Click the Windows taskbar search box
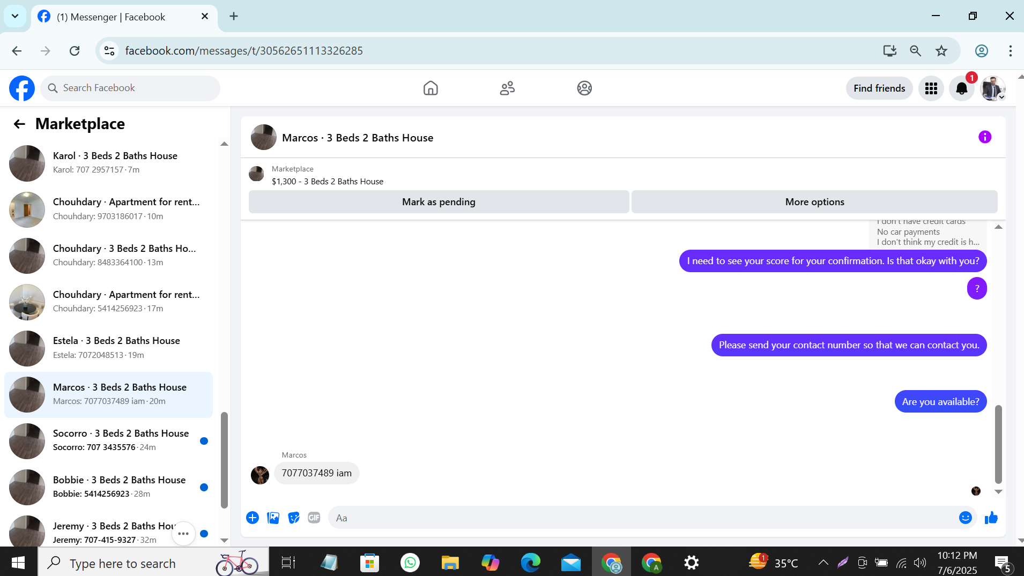Image resolution: width=1024 pixels, height=576 pixels. click(153, 563)
